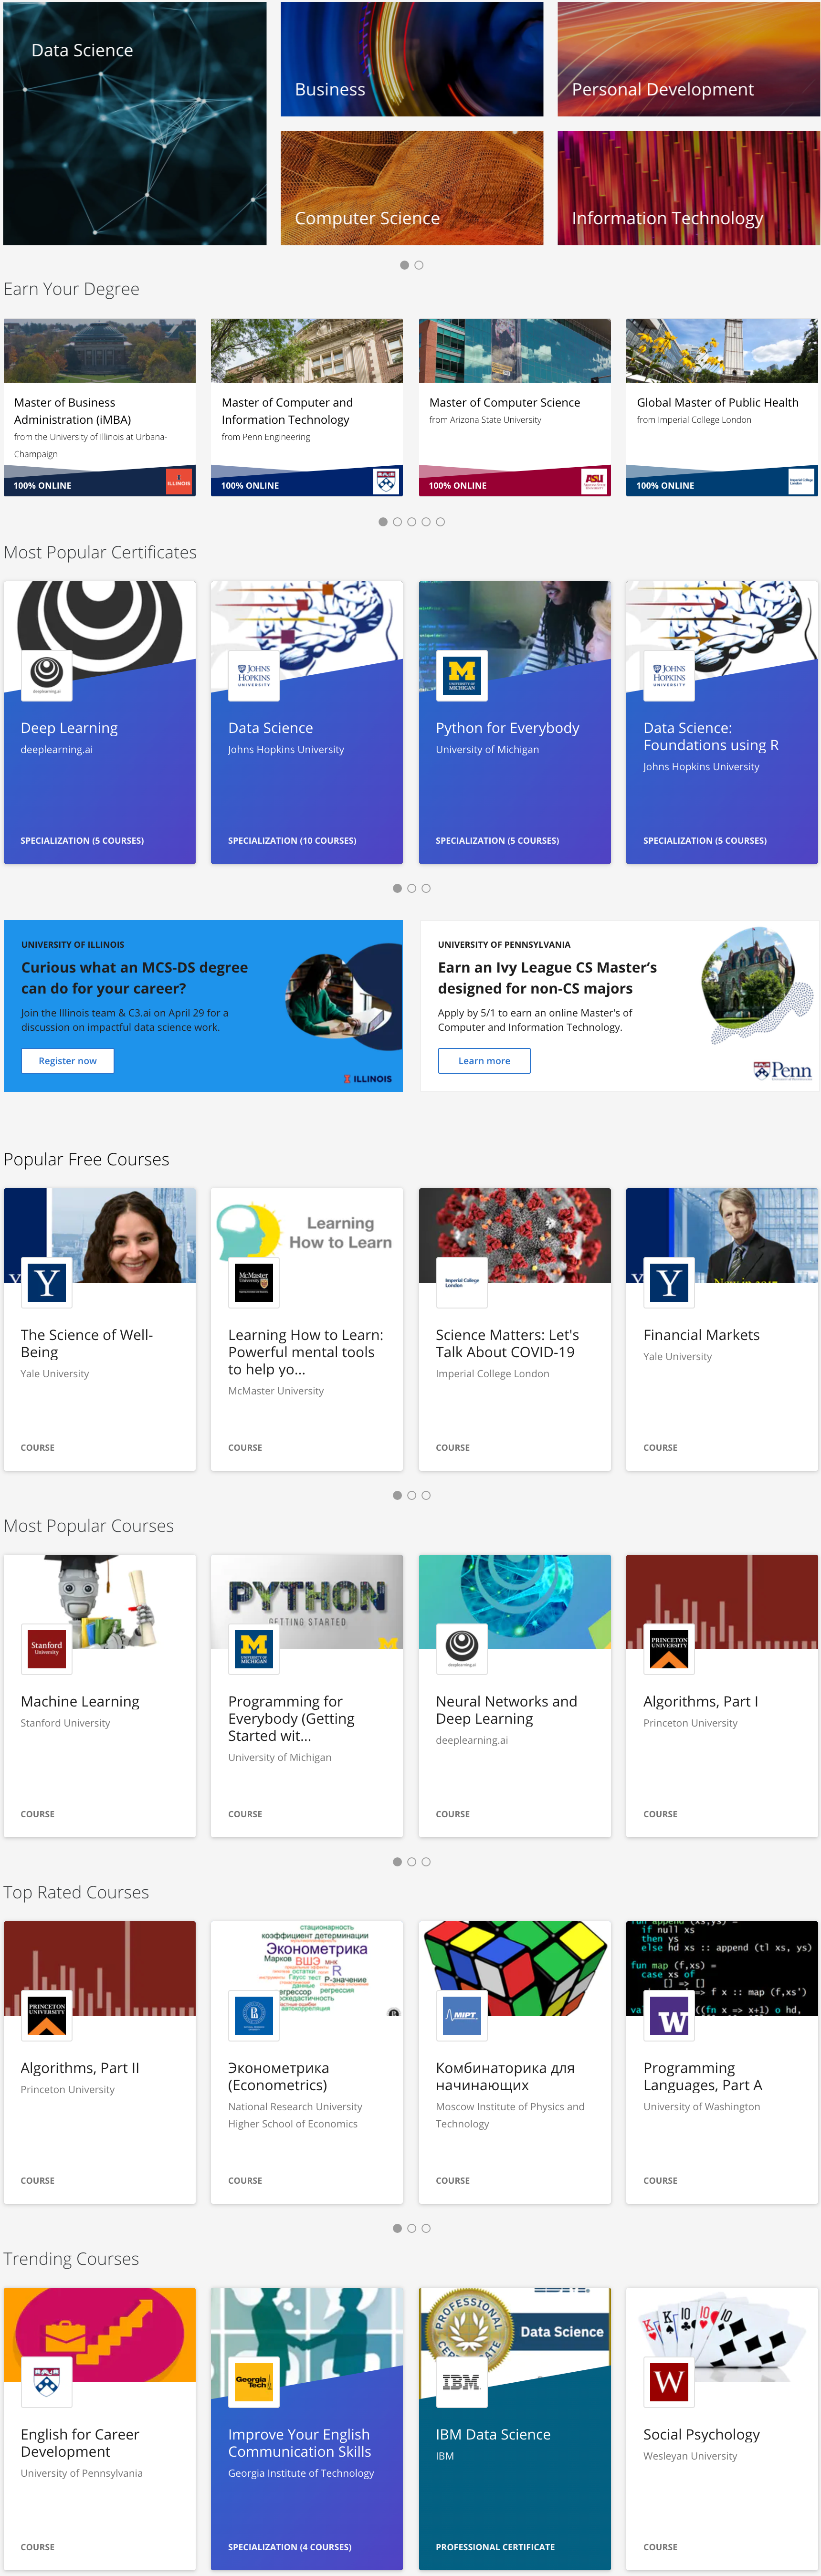This screenshot has height=2576, width=821.
Task: Select second carousel dot under Most Popular Certificates
Action: pyautogui.click(x=412, y=888)
